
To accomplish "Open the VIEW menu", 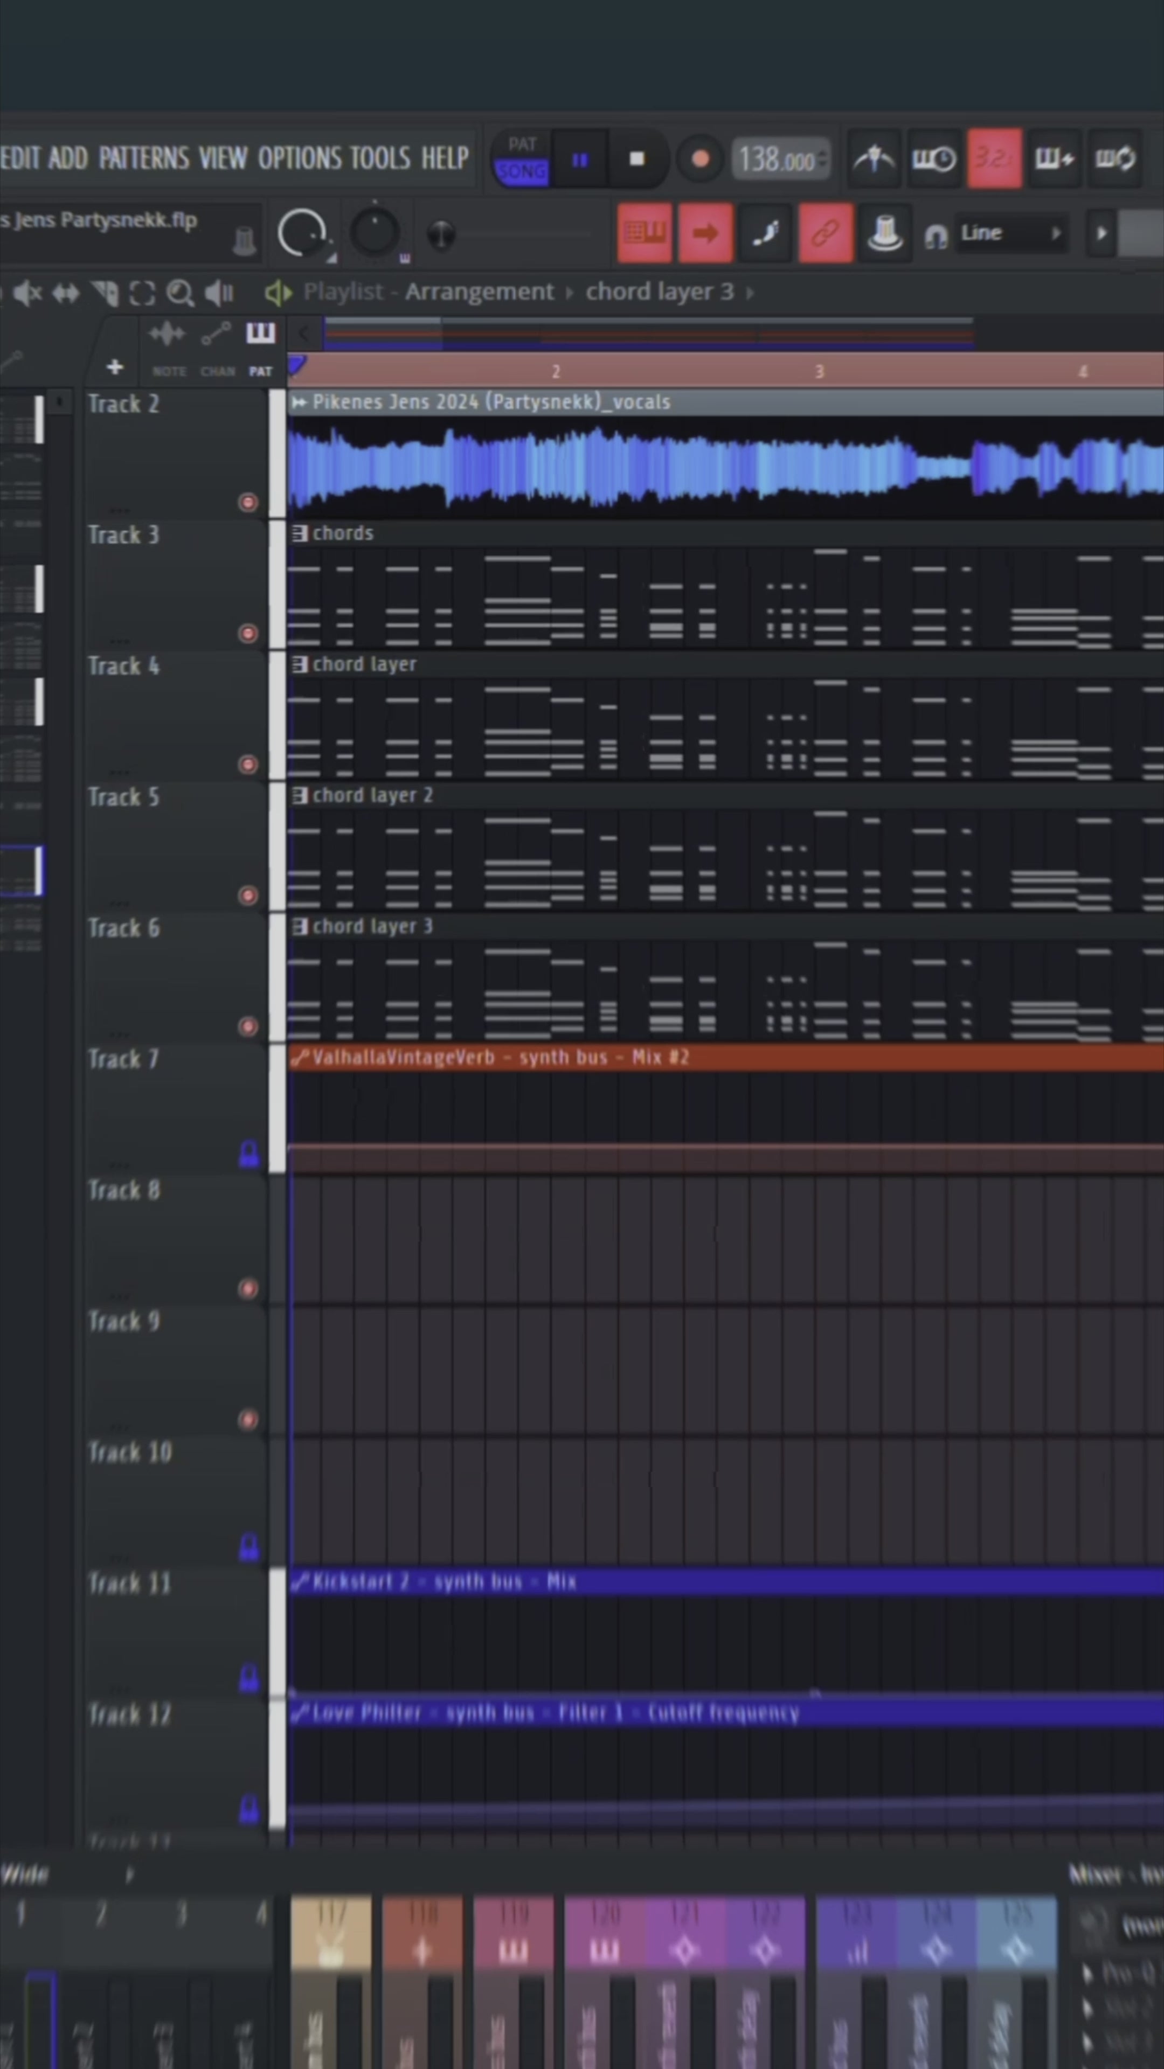I will [223, 158].
